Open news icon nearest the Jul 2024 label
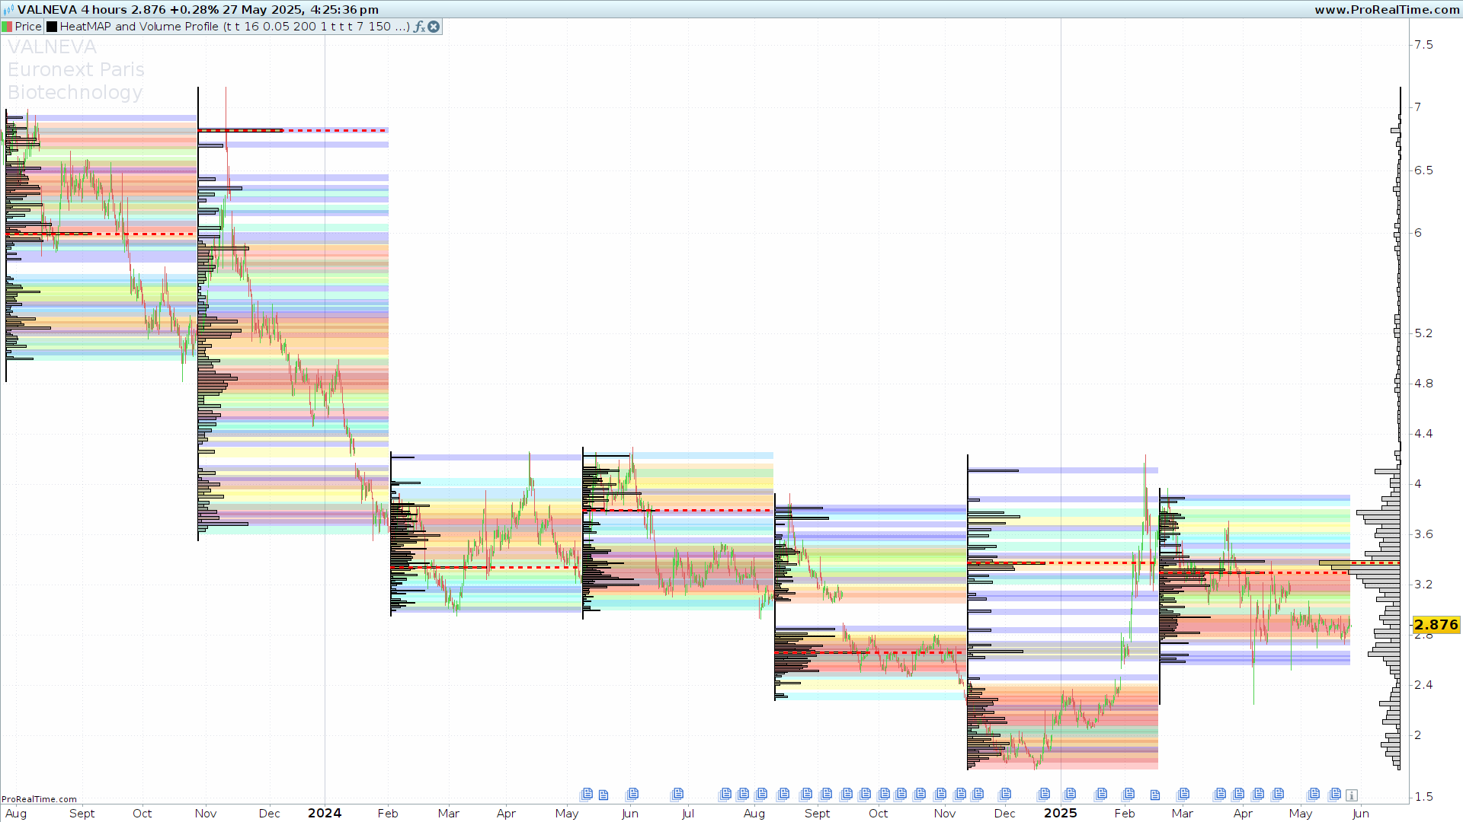This screenshot has height=822, width=1463. coord(677,795)
